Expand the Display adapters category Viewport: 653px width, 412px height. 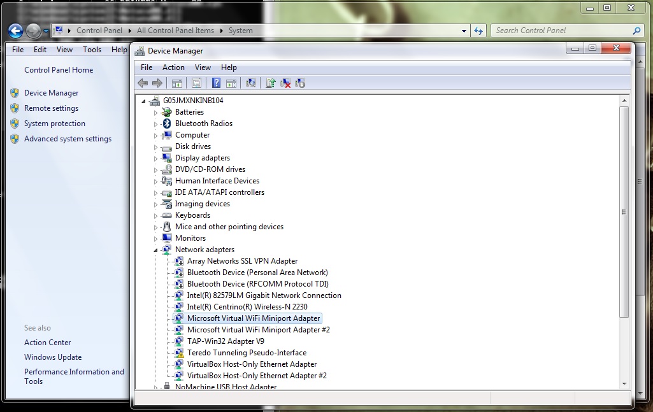point(155,157)
